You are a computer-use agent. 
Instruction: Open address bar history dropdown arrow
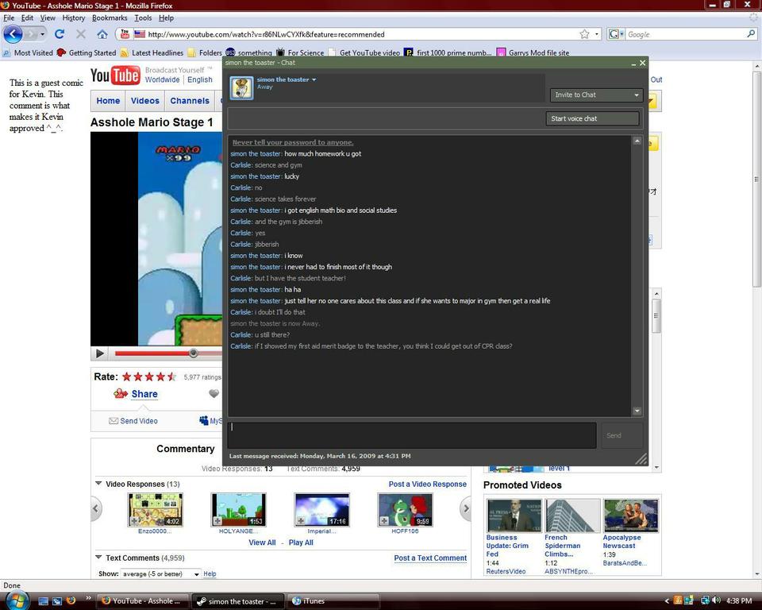(x=597, y=34)
